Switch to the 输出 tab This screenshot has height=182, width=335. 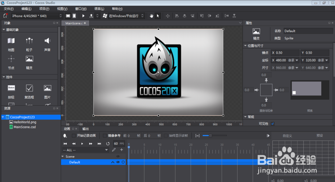pos(85,129)
